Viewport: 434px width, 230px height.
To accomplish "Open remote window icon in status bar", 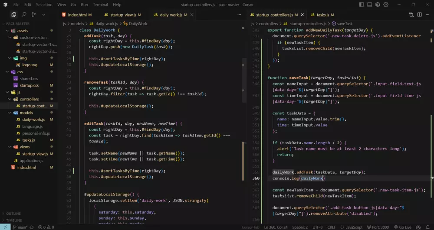I will 5,227.
